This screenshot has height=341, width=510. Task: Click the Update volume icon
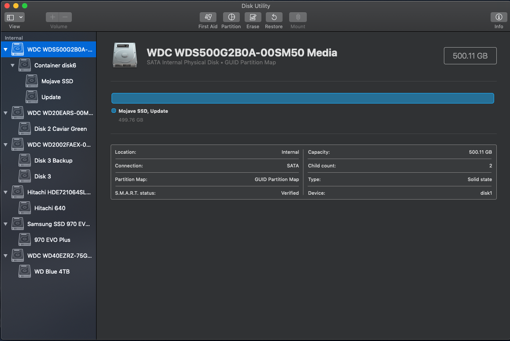point(32,97)
